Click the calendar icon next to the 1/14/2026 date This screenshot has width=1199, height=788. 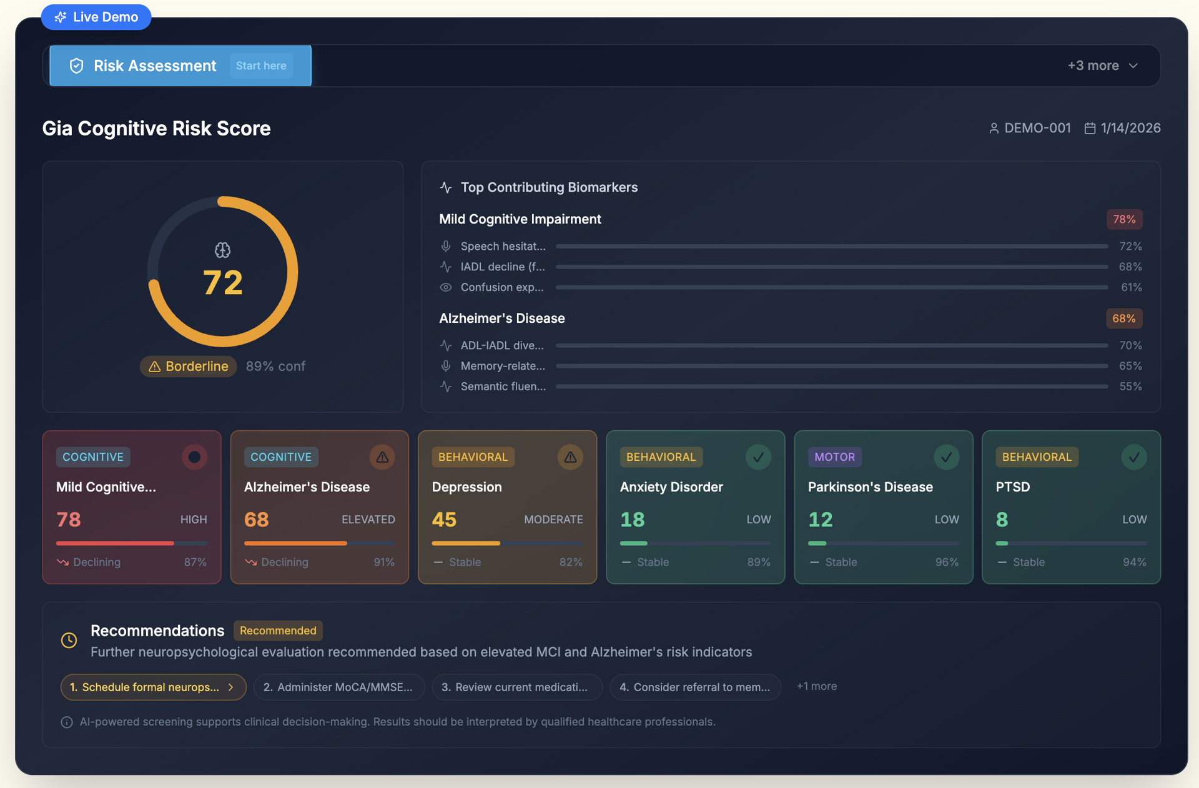1090,128
